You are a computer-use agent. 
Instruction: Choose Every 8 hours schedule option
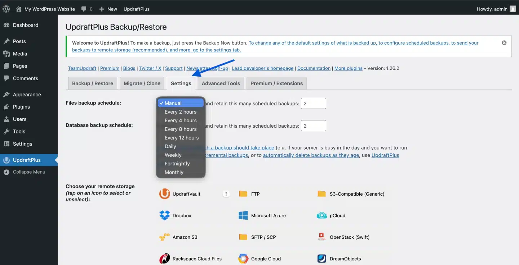pyautogui.click(x=181, y=129)
